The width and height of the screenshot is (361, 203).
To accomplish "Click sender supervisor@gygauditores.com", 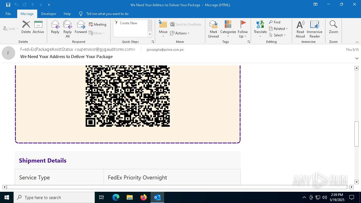I will click(105, 49).
